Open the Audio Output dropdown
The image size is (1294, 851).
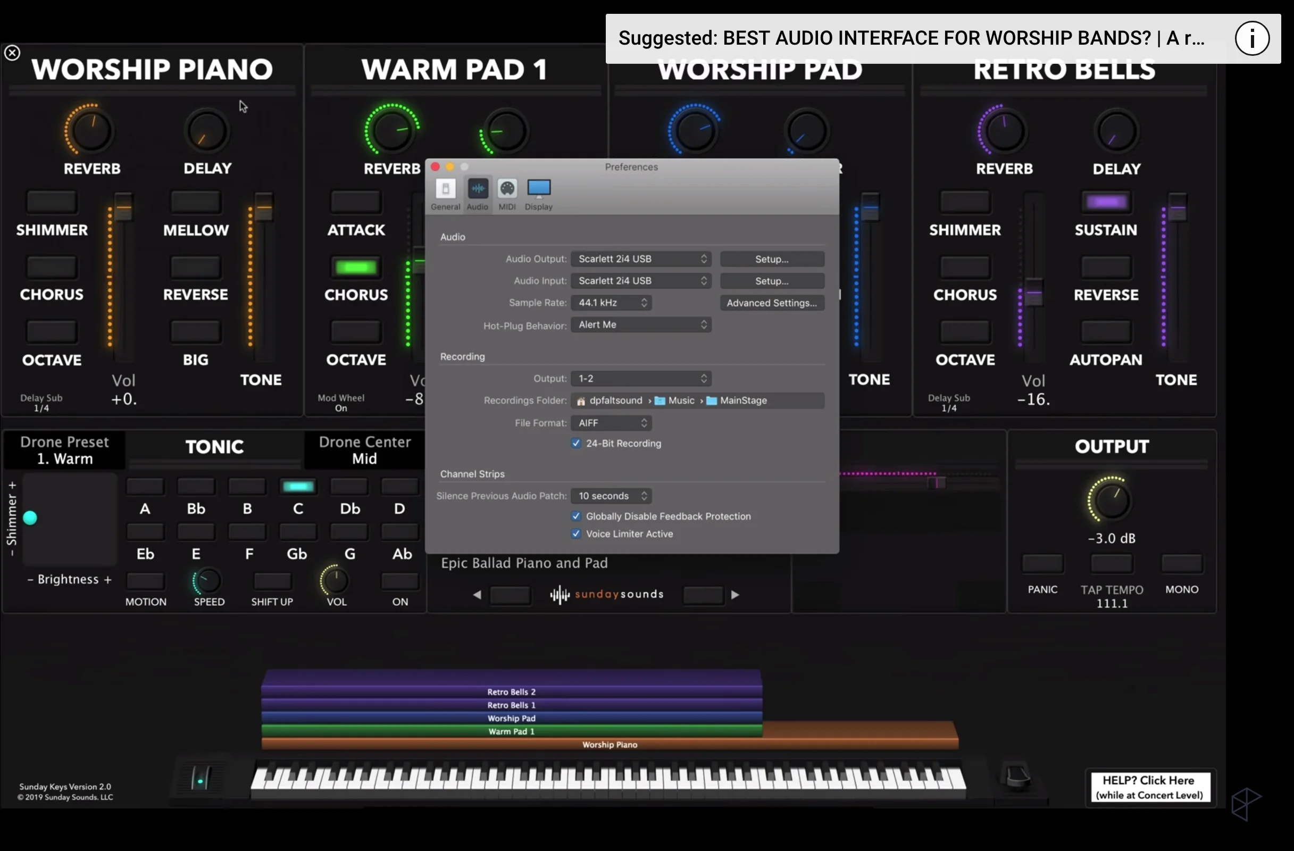pyautogui.click(x=641, y=259)
